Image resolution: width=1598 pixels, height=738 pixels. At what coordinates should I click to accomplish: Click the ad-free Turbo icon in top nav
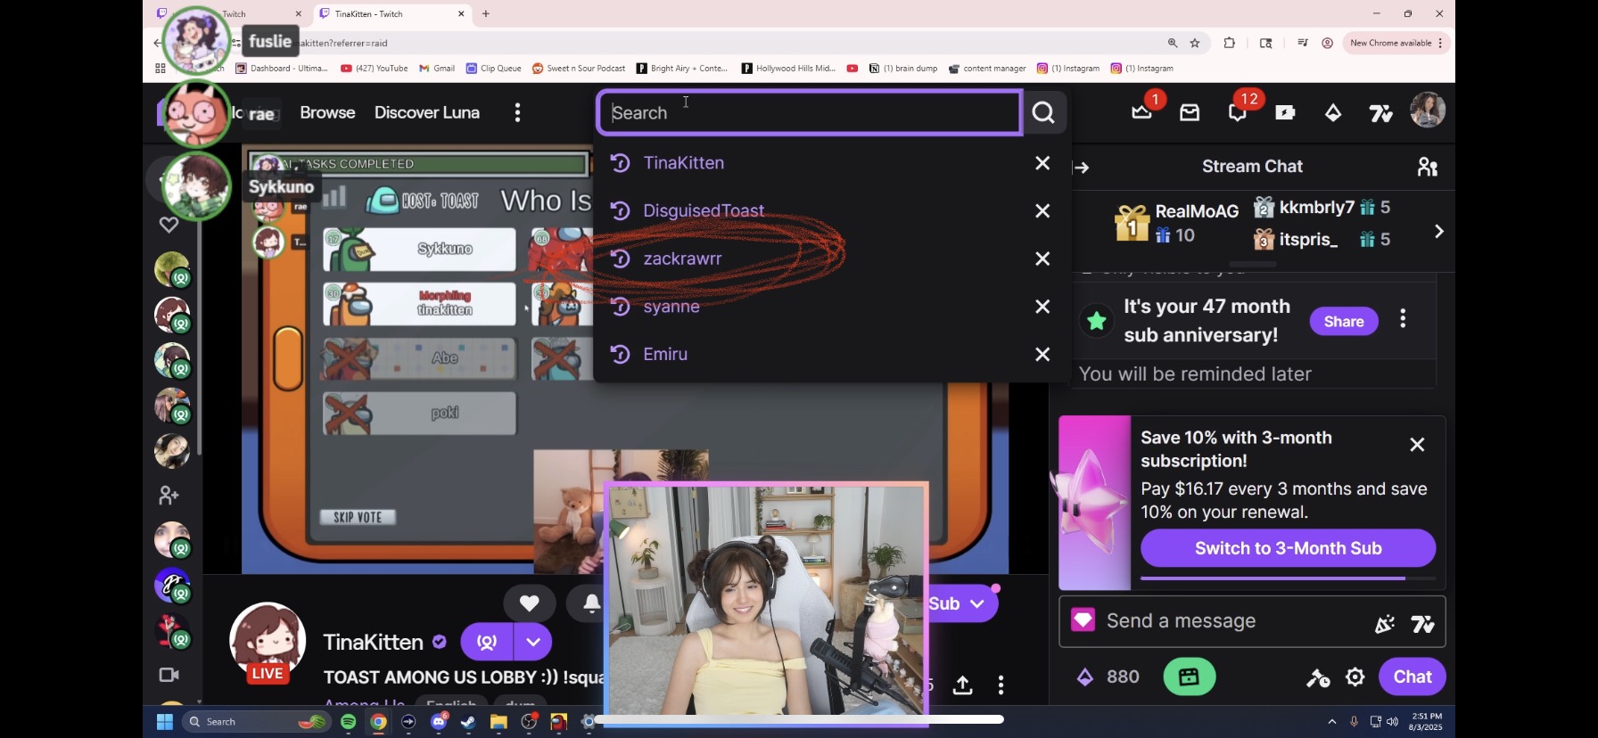click(x=1285, y=112)
